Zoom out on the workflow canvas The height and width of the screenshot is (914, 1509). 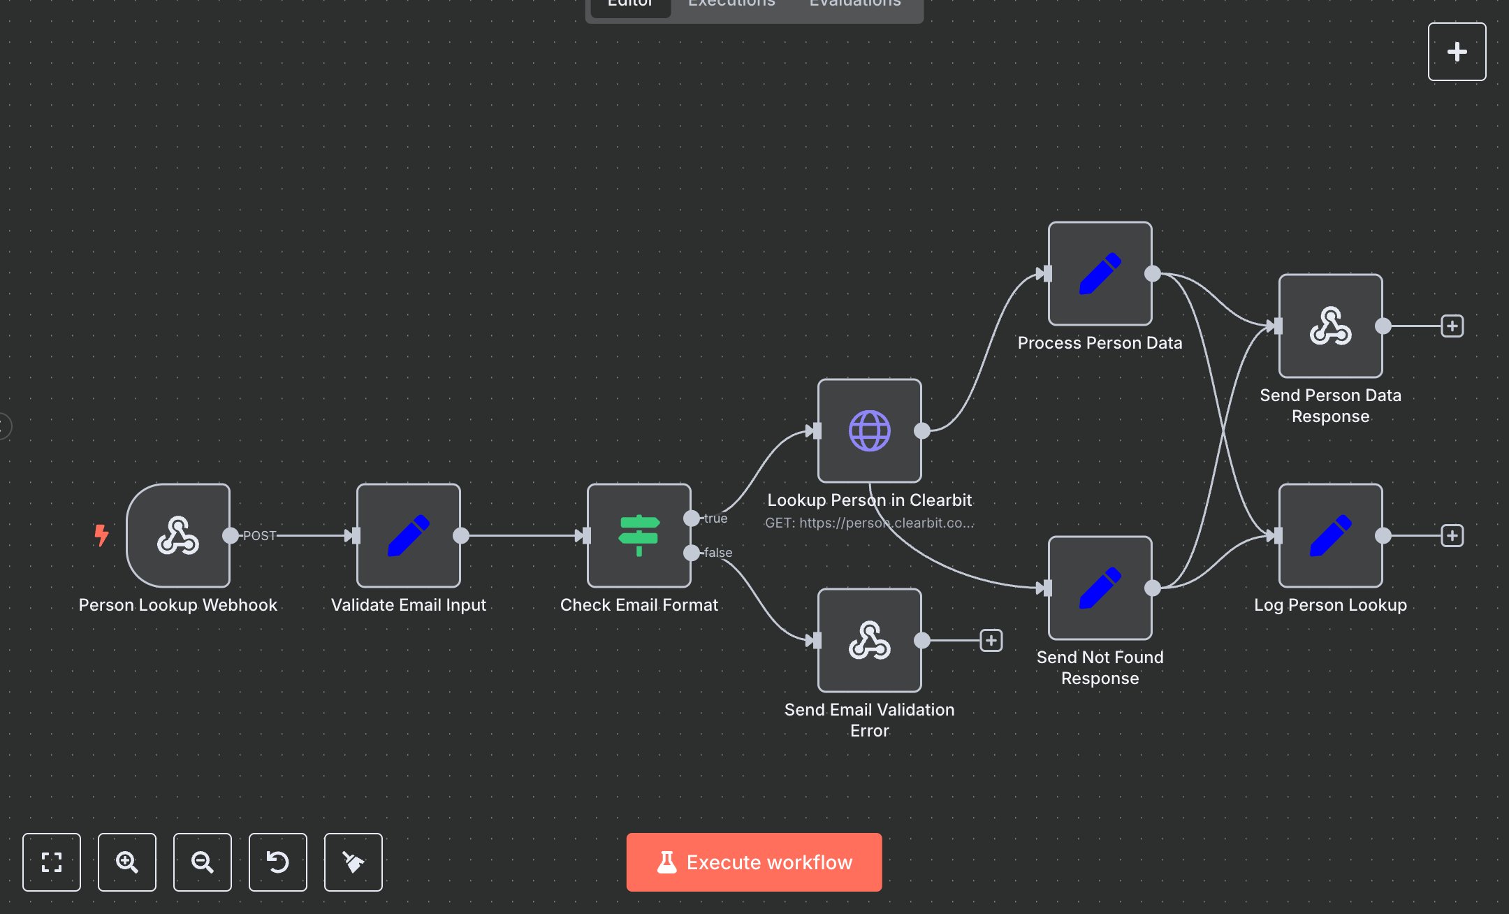[x=202, y=862]
